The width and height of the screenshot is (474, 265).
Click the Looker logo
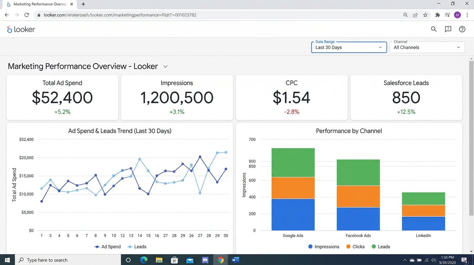[21, 29]
